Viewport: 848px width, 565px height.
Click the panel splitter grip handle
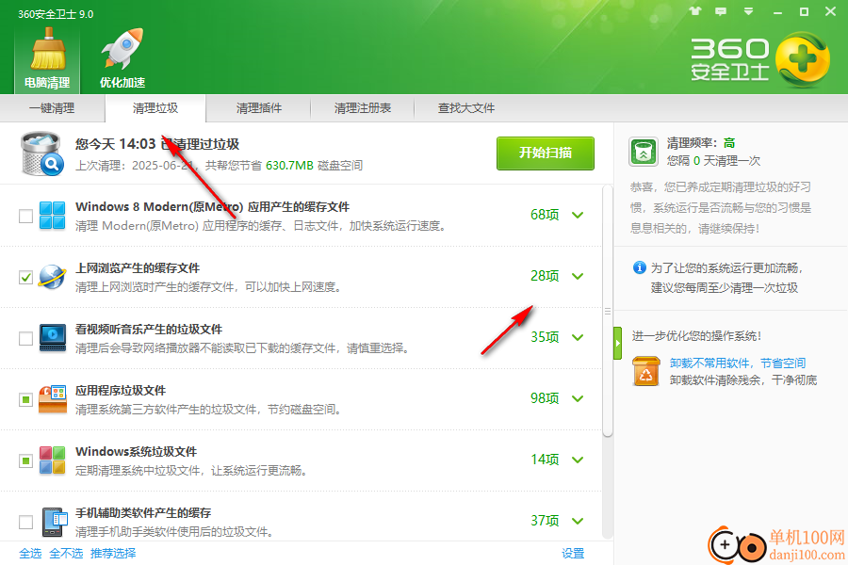608,312
